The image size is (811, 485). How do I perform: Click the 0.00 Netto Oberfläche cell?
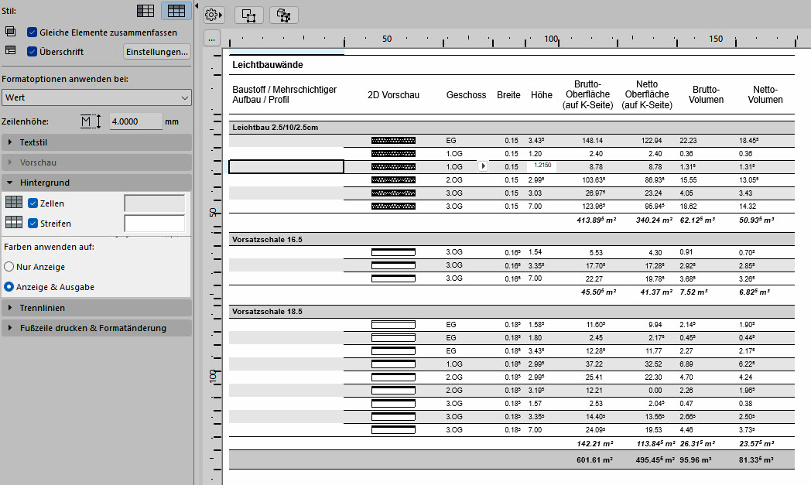pos(655,391)
